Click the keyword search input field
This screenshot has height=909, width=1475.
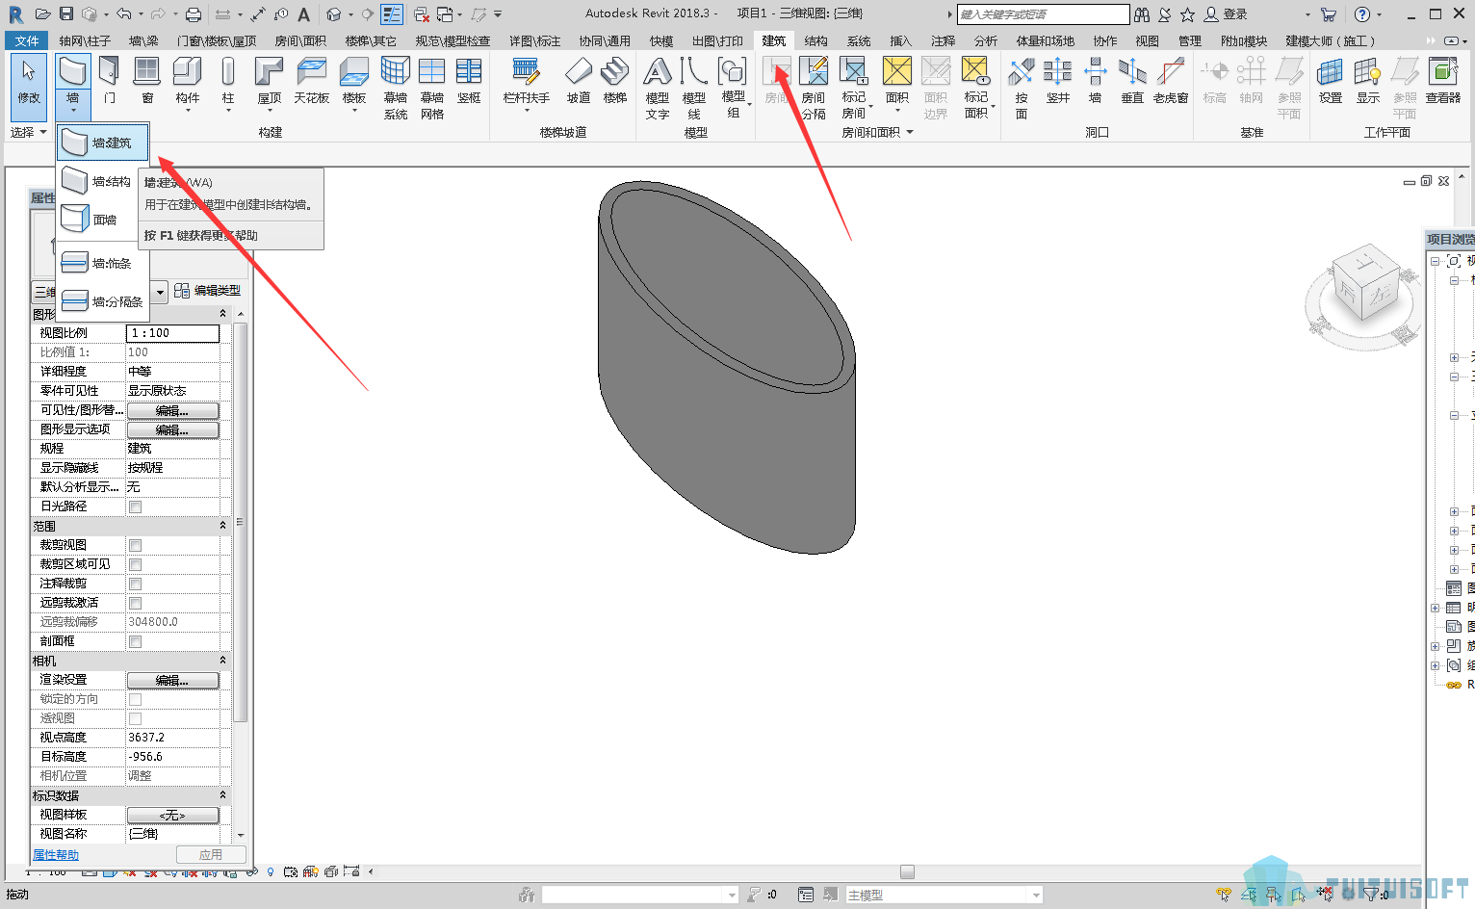[1043, 13]
